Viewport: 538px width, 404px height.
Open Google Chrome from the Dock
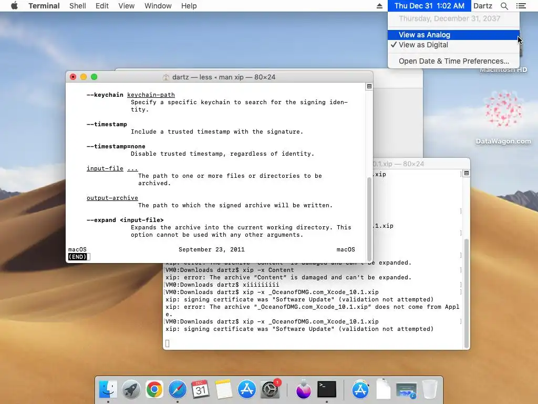pos(154,389)
